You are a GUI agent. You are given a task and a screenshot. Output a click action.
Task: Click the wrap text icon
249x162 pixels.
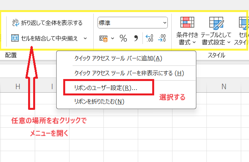click(x=16, y=23)
